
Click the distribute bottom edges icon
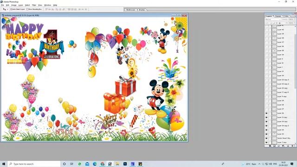(x=75, y=9)
